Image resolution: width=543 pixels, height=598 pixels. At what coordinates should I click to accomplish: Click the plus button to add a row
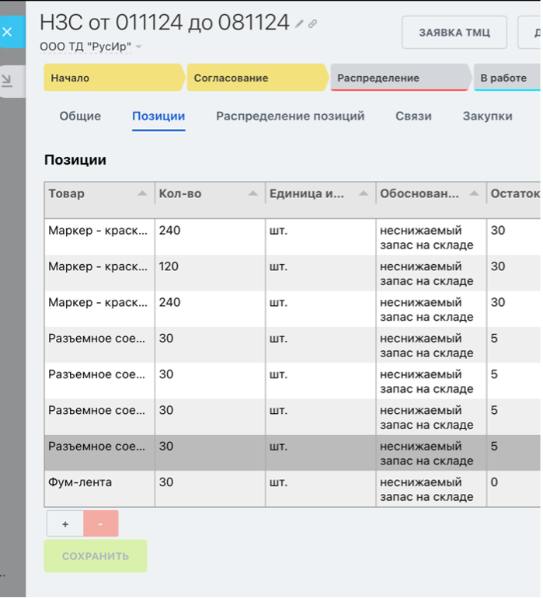64,524
